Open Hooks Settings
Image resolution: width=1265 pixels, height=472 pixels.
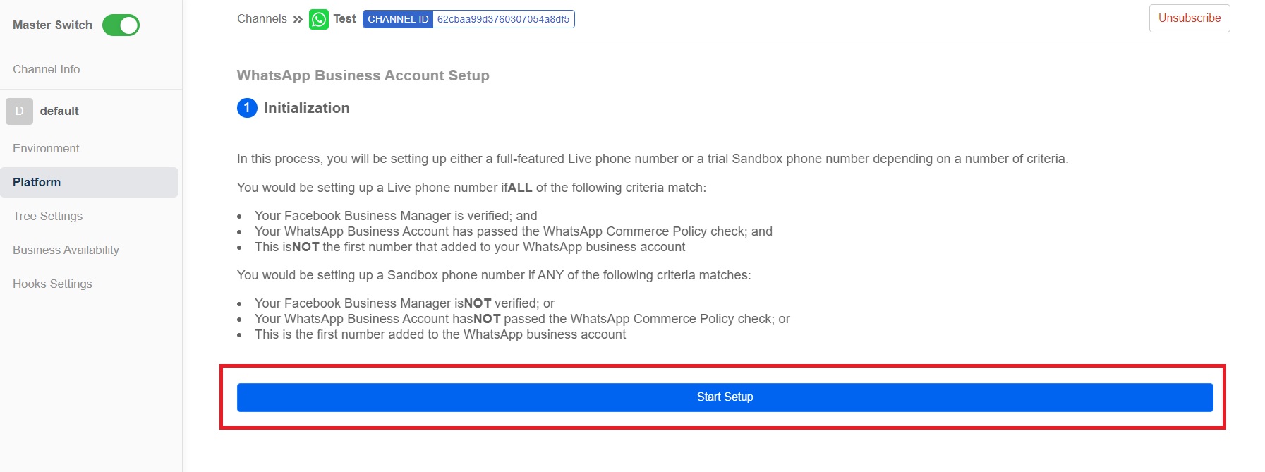click(52, 284)
